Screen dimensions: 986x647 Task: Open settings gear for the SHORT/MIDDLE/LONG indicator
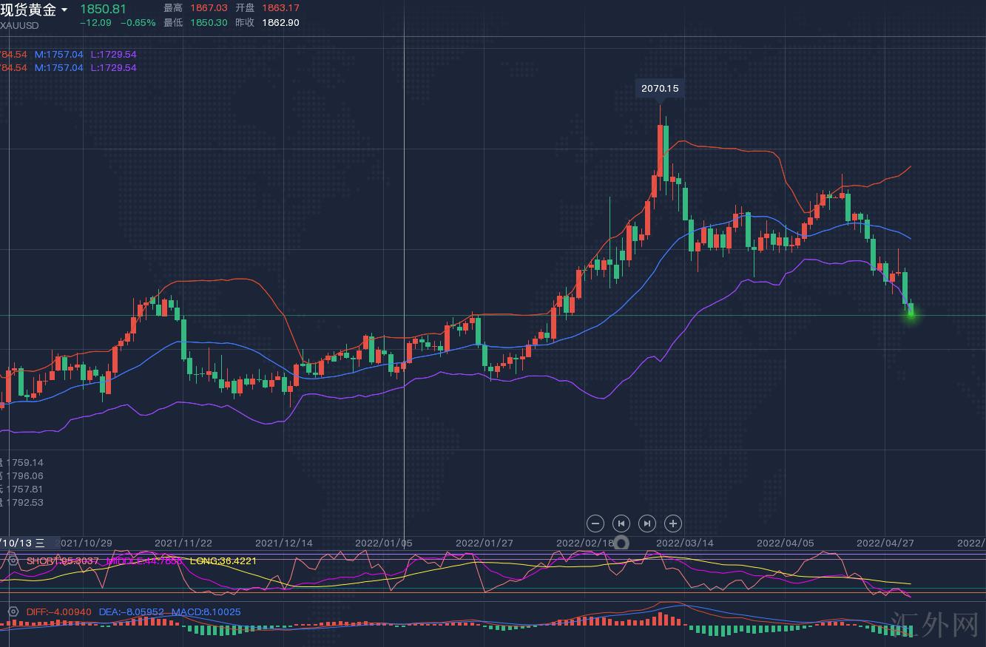pos(13,560)
